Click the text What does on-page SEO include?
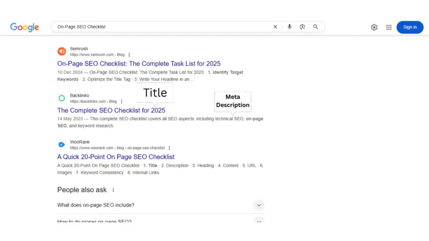Image resolution: width=429 pixels, height=241 pixels. point(96,205)
